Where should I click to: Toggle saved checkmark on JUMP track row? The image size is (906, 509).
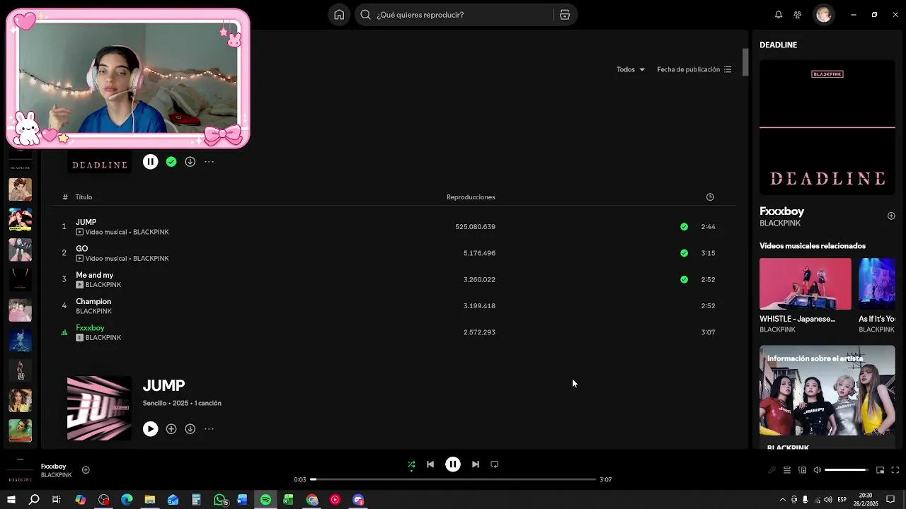[684, 227]
